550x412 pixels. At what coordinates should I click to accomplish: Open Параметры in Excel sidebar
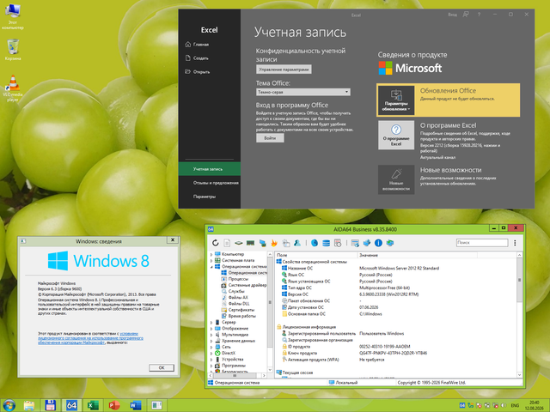pos(210,197)
